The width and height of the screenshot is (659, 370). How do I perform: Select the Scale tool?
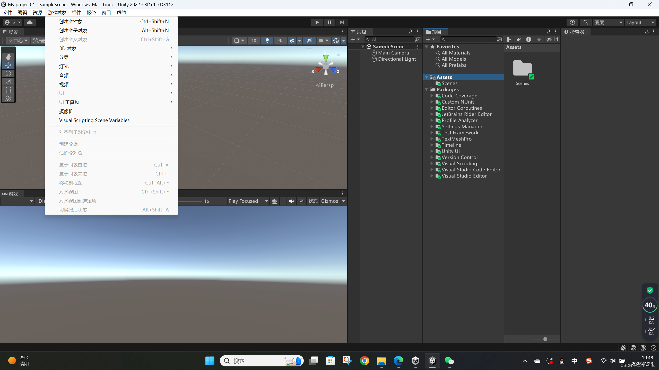pos(8,82)
